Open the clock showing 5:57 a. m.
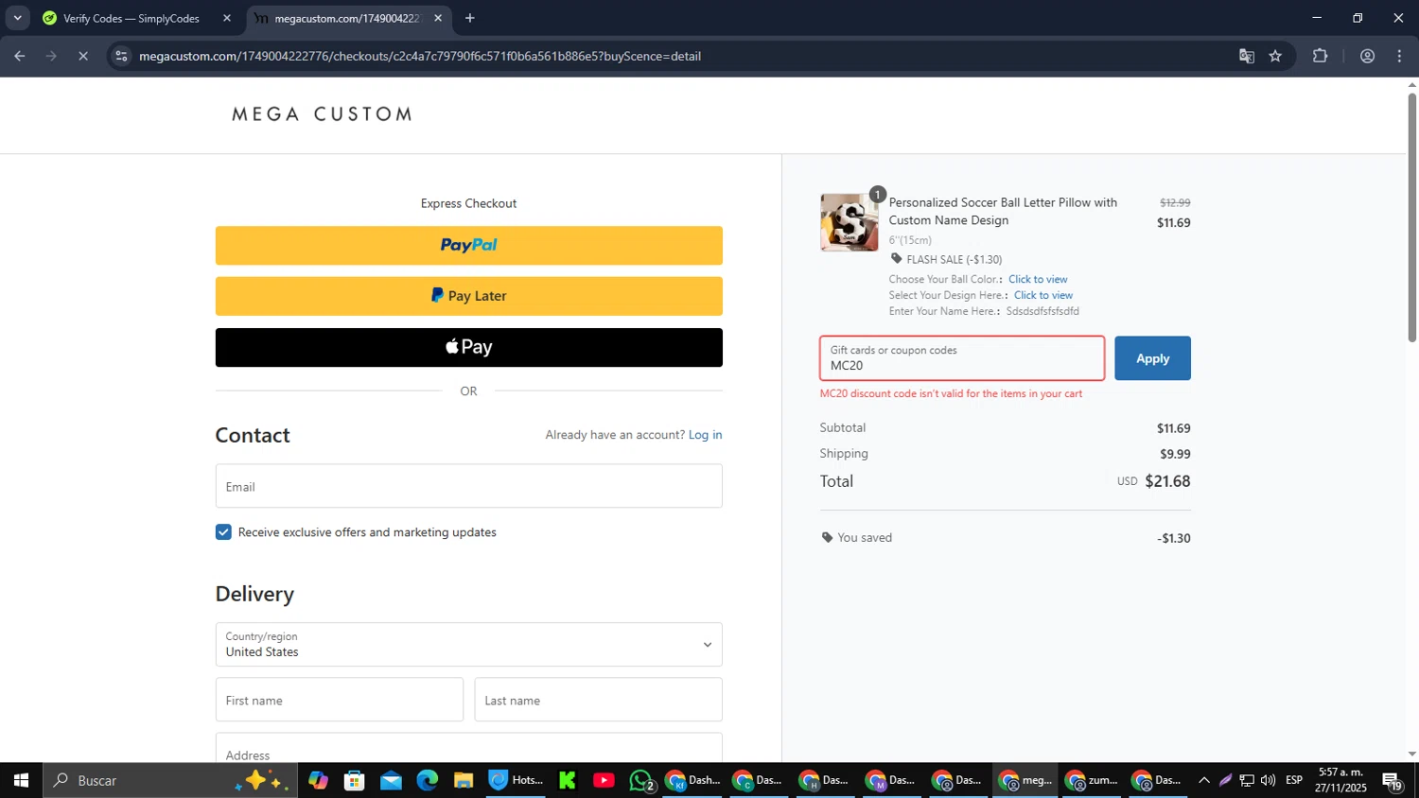This screenshot has height=798, width=1419. [1340, 780]
